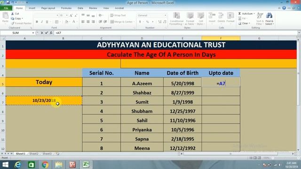The image size is (301, 169).
Task: Toggle Italic formatting
Action: click(x=42, y=22)
